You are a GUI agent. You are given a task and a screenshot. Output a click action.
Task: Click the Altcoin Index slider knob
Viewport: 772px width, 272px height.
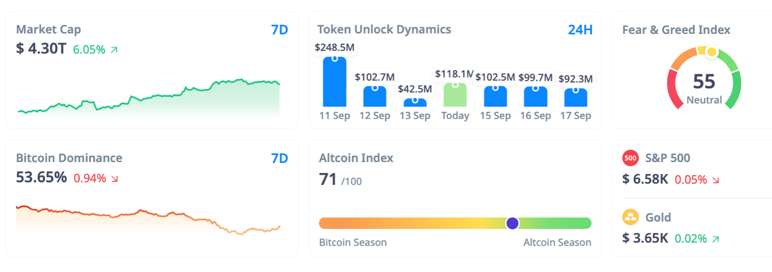(x=512, y=223)
